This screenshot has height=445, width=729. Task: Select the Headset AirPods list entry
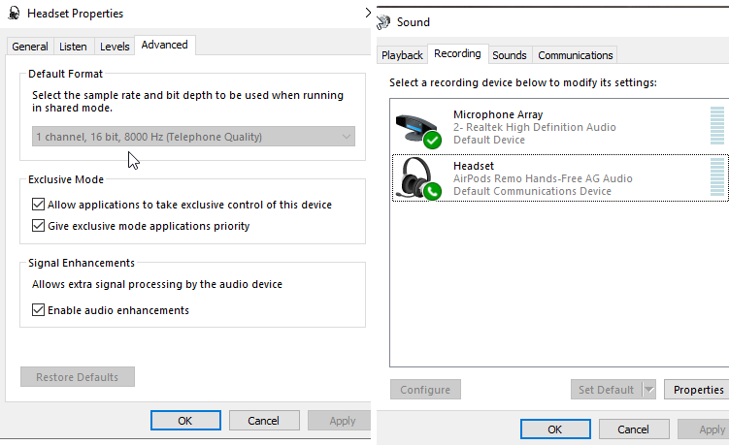[x=560, y=178]
